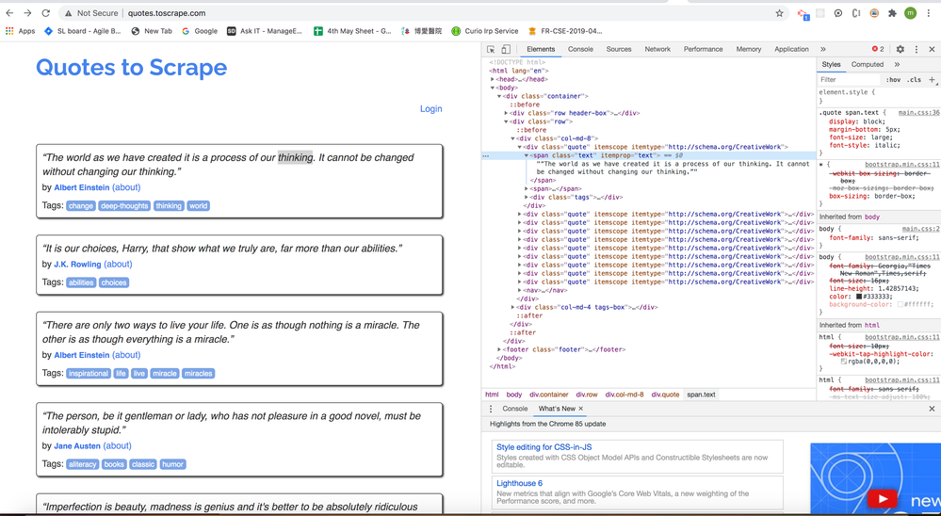Open the Chrome extensions puzzle icon

point(892,13)
